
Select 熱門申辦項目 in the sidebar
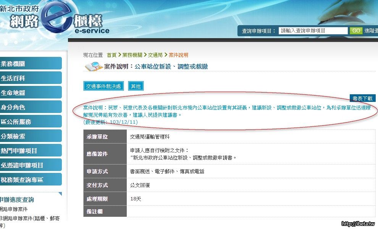[31, 151]
